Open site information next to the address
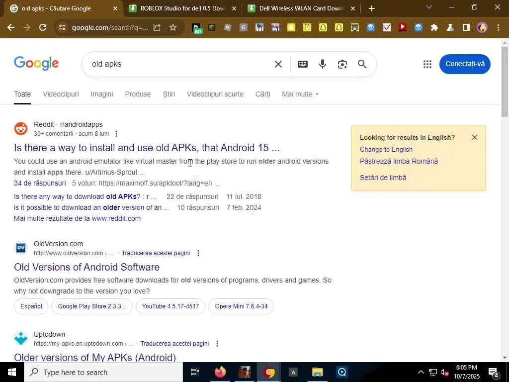This screenshot has height=382, width=509. 62,28
